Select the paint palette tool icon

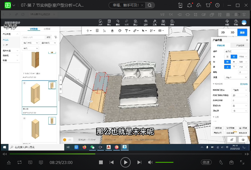[120, 30]
